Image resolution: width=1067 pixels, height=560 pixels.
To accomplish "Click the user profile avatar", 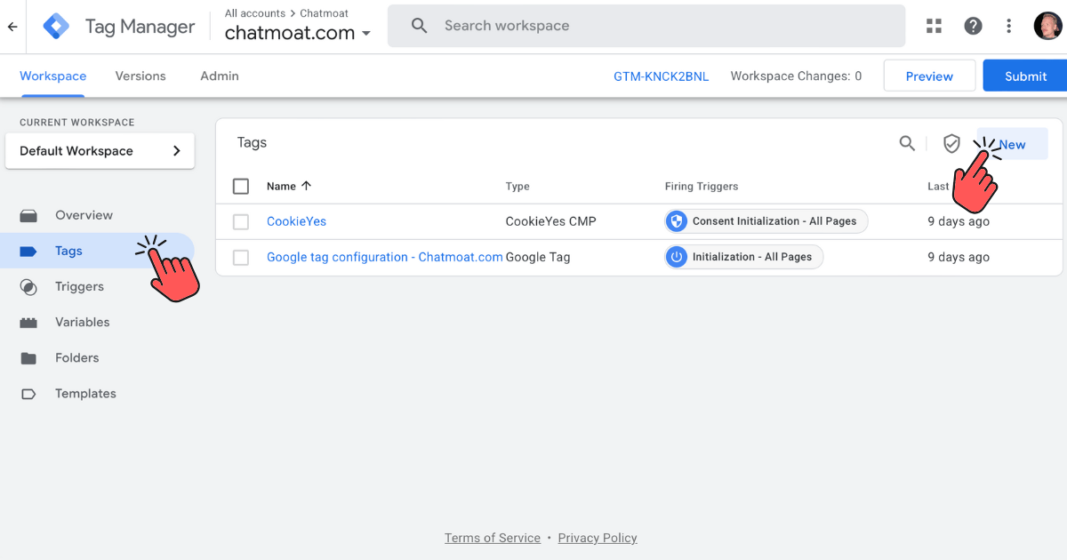I will tap(1047, 26).
